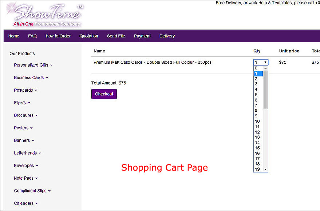Image resolution: width=320 pixels, height=211 pixels.
Task: Choose quantity 11 in Qty list
Action: [x=258, y=127]
